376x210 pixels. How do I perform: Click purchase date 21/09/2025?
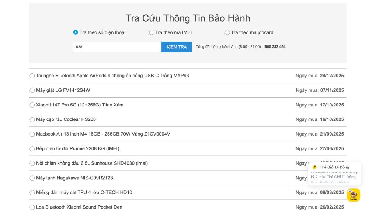[x=332, y=134]
